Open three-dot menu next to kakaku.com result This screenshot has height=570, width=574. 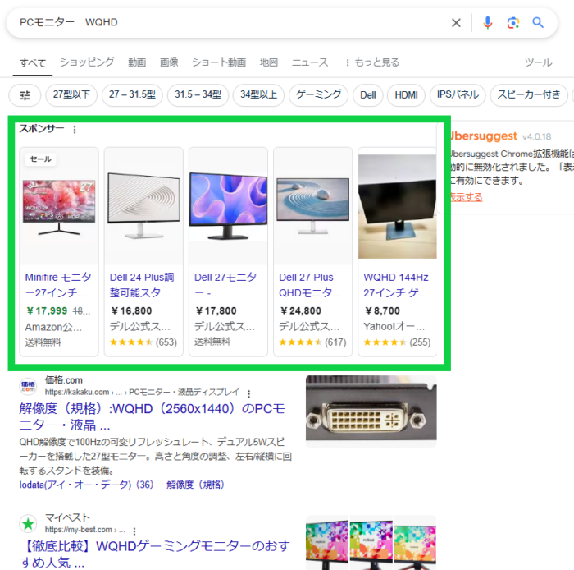(249, 393)
